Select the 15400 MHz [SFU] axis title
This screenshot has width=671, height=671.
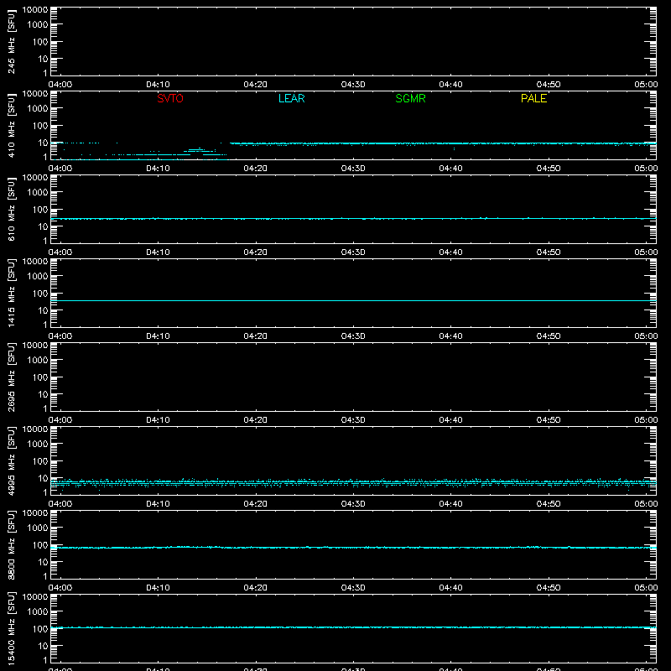point(11,629)
